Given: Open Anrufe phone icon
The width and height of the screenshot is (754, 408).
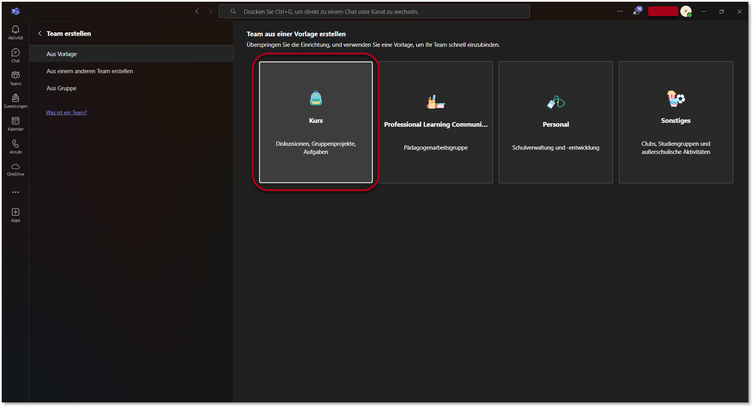Looking at the screenshot, I should tap(16, 146).
